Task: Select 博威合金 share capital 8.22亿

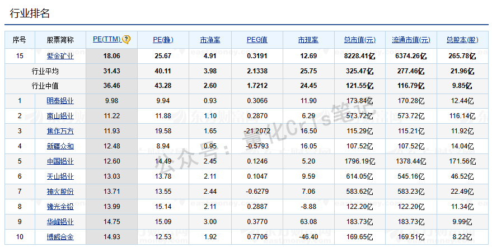Action: (462, 237)
